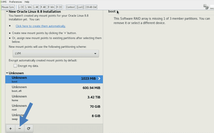Screen dimensions: 214x133
Task: Click the reload storage configuration icon
Action: 28,129
